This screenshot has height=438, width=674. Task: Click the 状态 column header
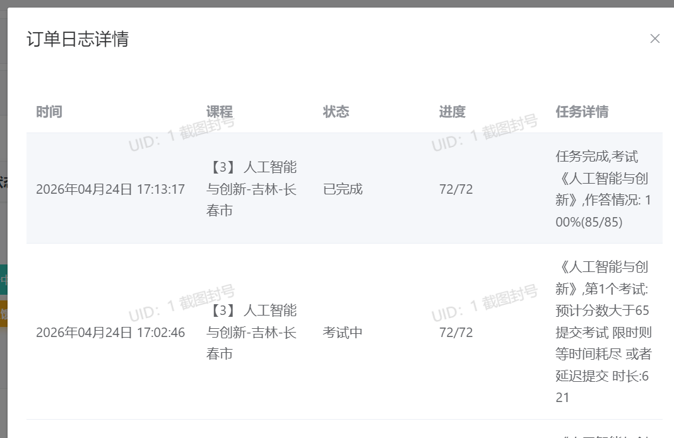(336, 112)
